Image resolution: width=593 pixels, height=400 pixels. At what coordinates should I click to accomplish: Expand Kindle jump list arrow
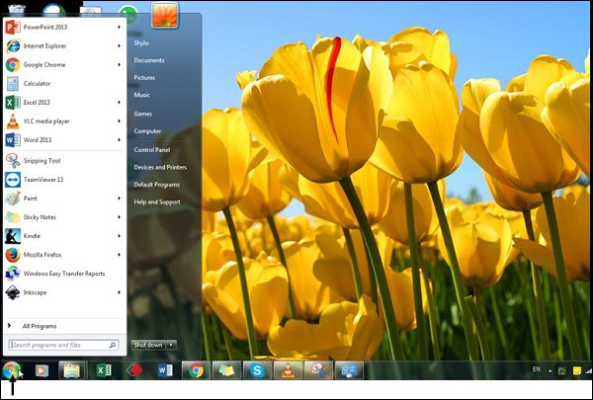(x=120, y=236)
